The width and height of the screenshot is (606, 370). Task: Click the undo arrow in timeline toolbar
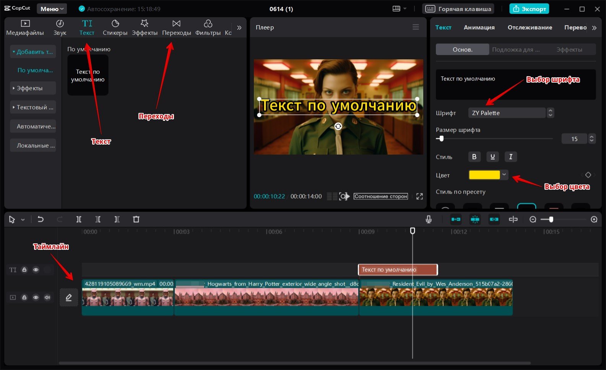pos(40,219)
